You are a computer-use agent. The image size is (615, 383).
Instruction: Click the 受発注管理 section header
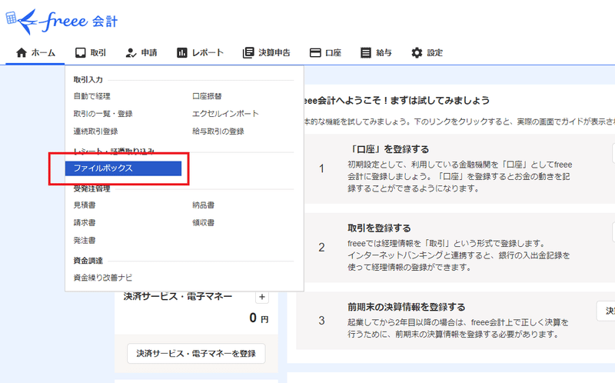point(91,188)
